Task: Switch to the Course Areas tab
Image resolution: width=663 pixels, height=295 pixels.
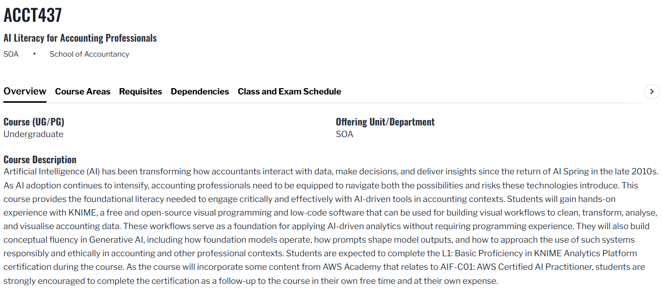Action: 82,92
